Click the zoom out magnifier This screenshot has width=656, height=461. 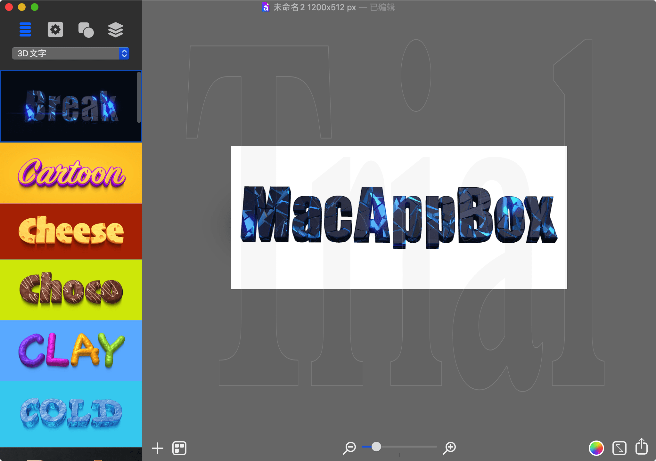click(349, 448)
